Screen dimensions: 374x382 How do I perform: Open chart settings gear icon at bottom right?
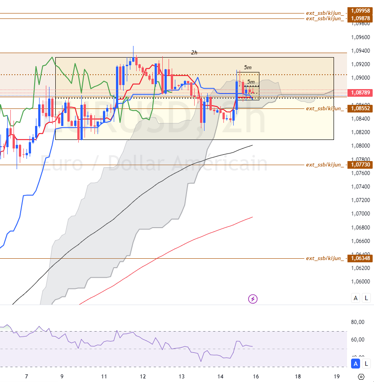point(361,377)
